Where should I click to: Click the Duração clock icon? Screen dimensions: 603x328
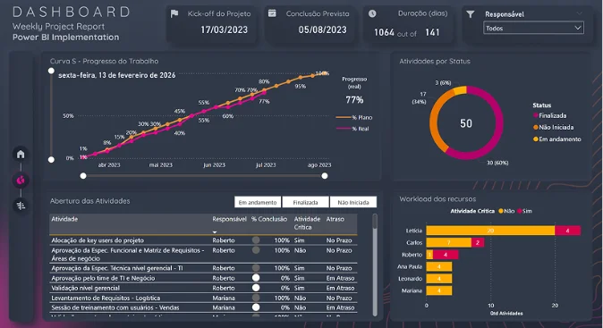[x=372, y=13]
